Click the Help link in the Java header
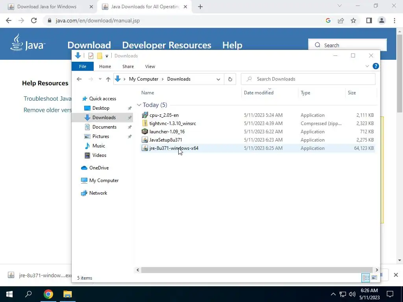This screenshot has width=403, height=302. click(232, 45)
